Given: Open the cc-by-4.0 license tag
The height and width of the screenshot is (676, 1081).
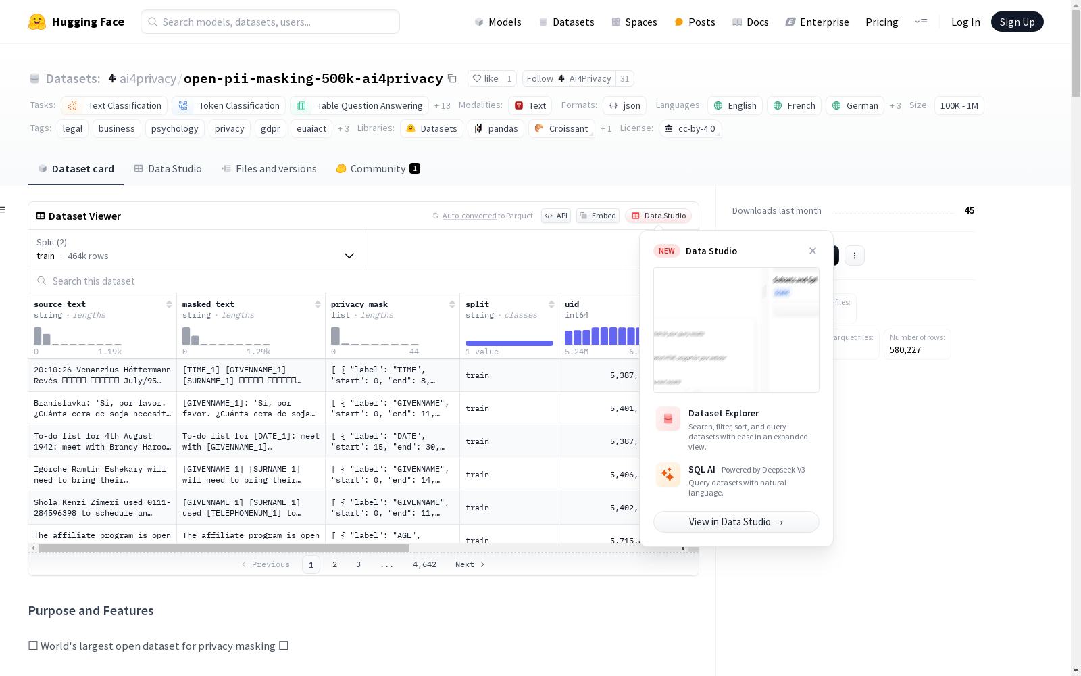Looking at the screenshot, I should pyautogui.click(x=690, y=129).
